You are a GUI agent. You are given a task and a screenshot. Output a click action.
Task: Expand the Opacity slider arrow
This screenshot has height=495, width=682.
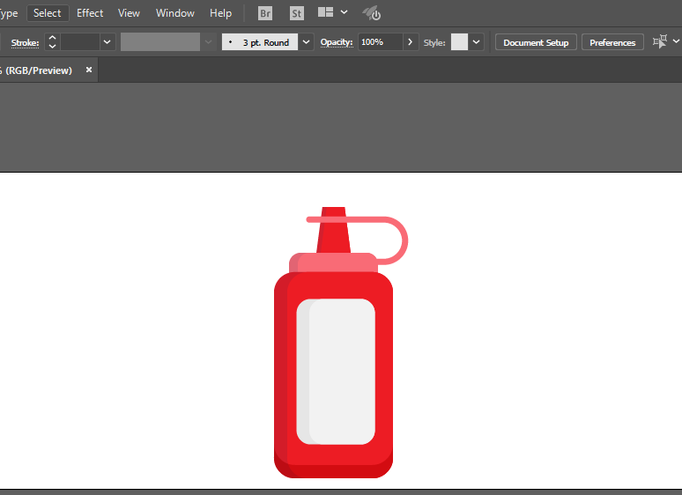(410, 41)
